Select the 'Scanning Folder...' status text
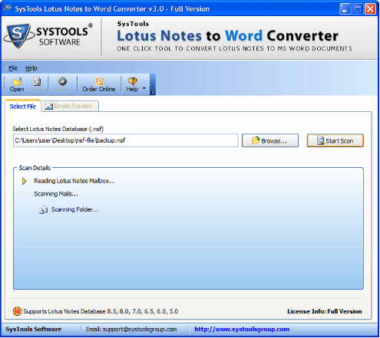This screenshot has height=338, width=380. (75, 209)
